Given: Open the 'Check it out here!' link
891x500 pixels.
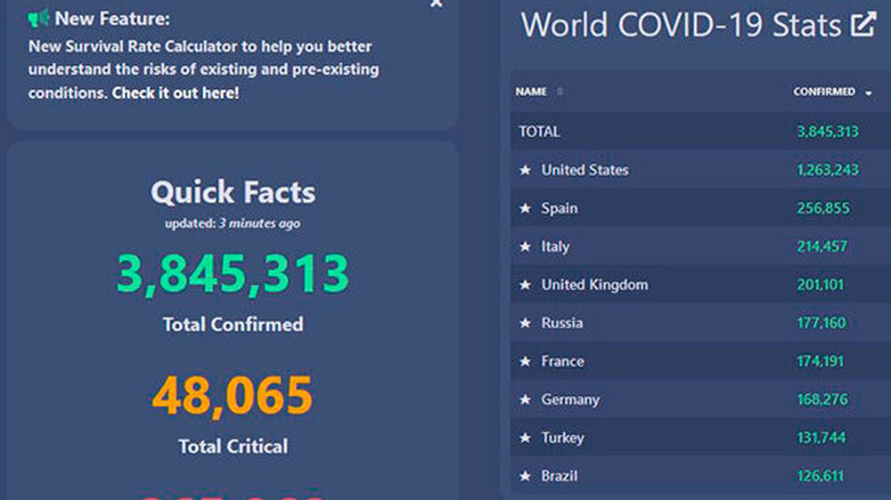Looking at the screenshot, I should [x=176, y=93].
